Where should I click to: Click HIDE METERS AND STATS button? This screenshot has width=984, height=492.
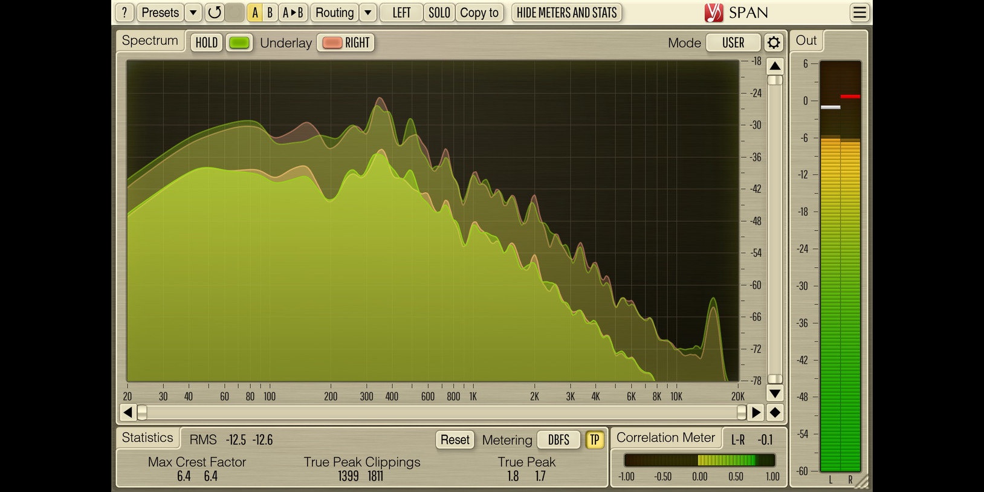(566, 13)
